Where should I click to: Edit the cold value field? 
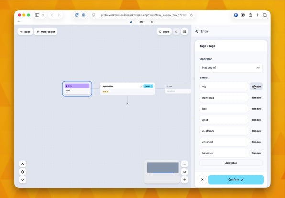click(x=224, y=120)
